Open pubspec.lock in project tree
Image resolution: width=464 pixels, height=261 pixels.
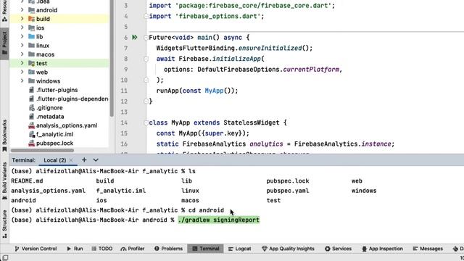(54, 144)
